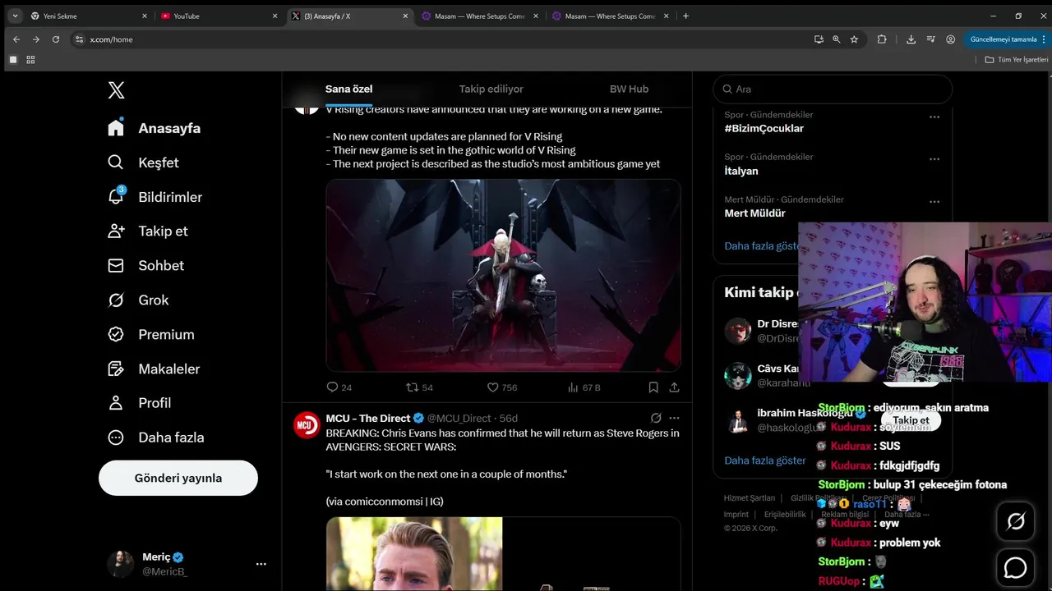Image resolution: width=1052 pixels, height=591 pixels.
Task: Click the X logo in the sidebar
Action: click(117, 90)
